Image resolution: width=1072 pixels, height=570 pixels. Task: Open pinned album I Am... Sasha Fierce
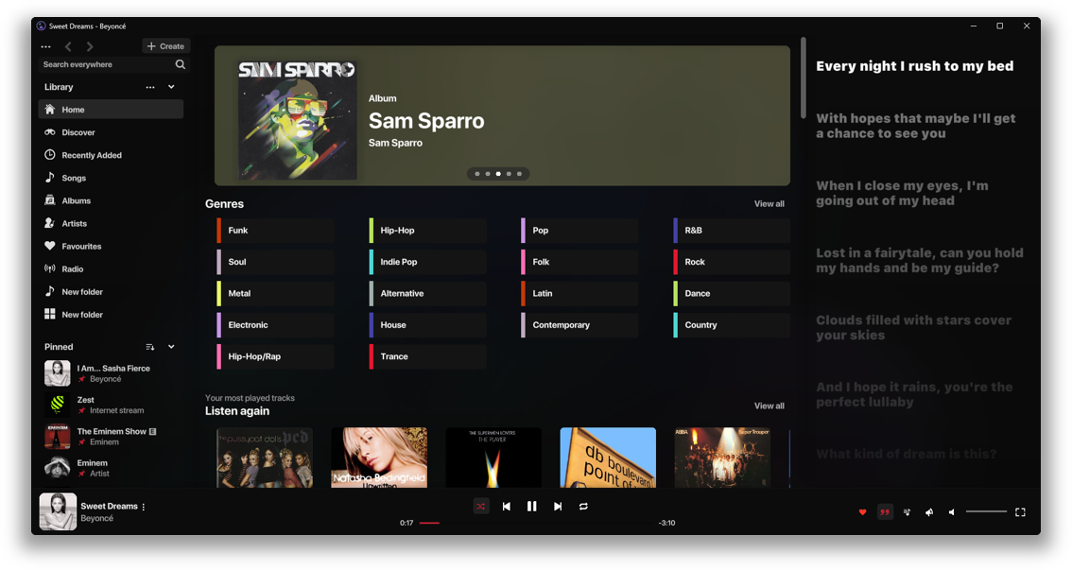pos(111,373)
